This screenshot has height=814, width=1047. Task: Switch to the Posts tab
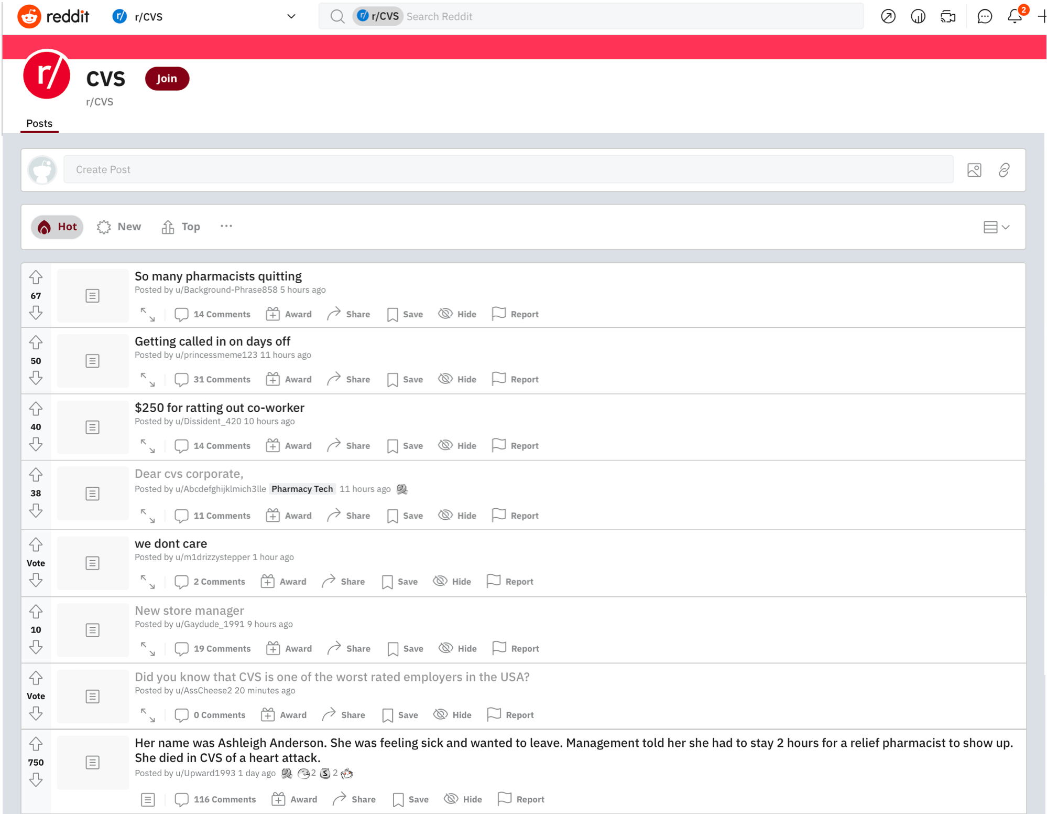click(x=39, y=124)
